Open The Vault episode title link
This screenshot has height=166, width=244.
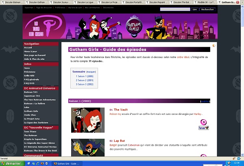point(121,110)
